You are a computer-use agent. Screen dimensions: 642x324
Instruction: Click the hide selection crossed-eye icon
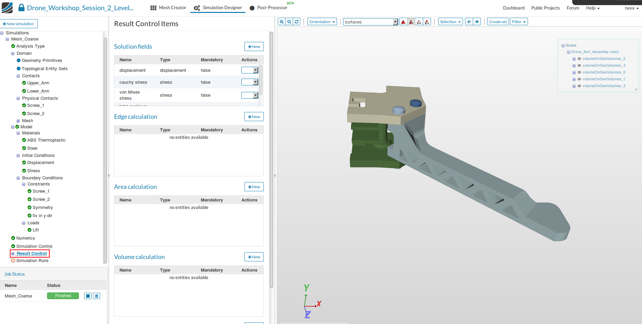pyautogui.click(x=469, y=22)
